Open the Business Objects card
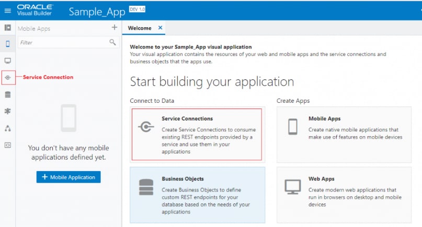Screen dimensions: 422x227 [x=197, y=194]
